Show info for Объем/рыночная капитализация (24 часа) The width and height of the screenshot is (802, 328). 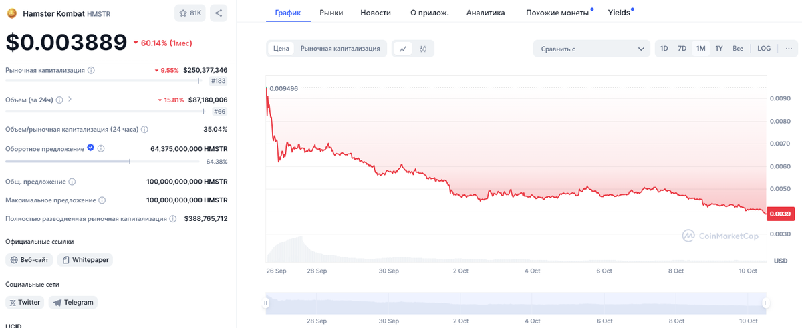coord(145,129)
